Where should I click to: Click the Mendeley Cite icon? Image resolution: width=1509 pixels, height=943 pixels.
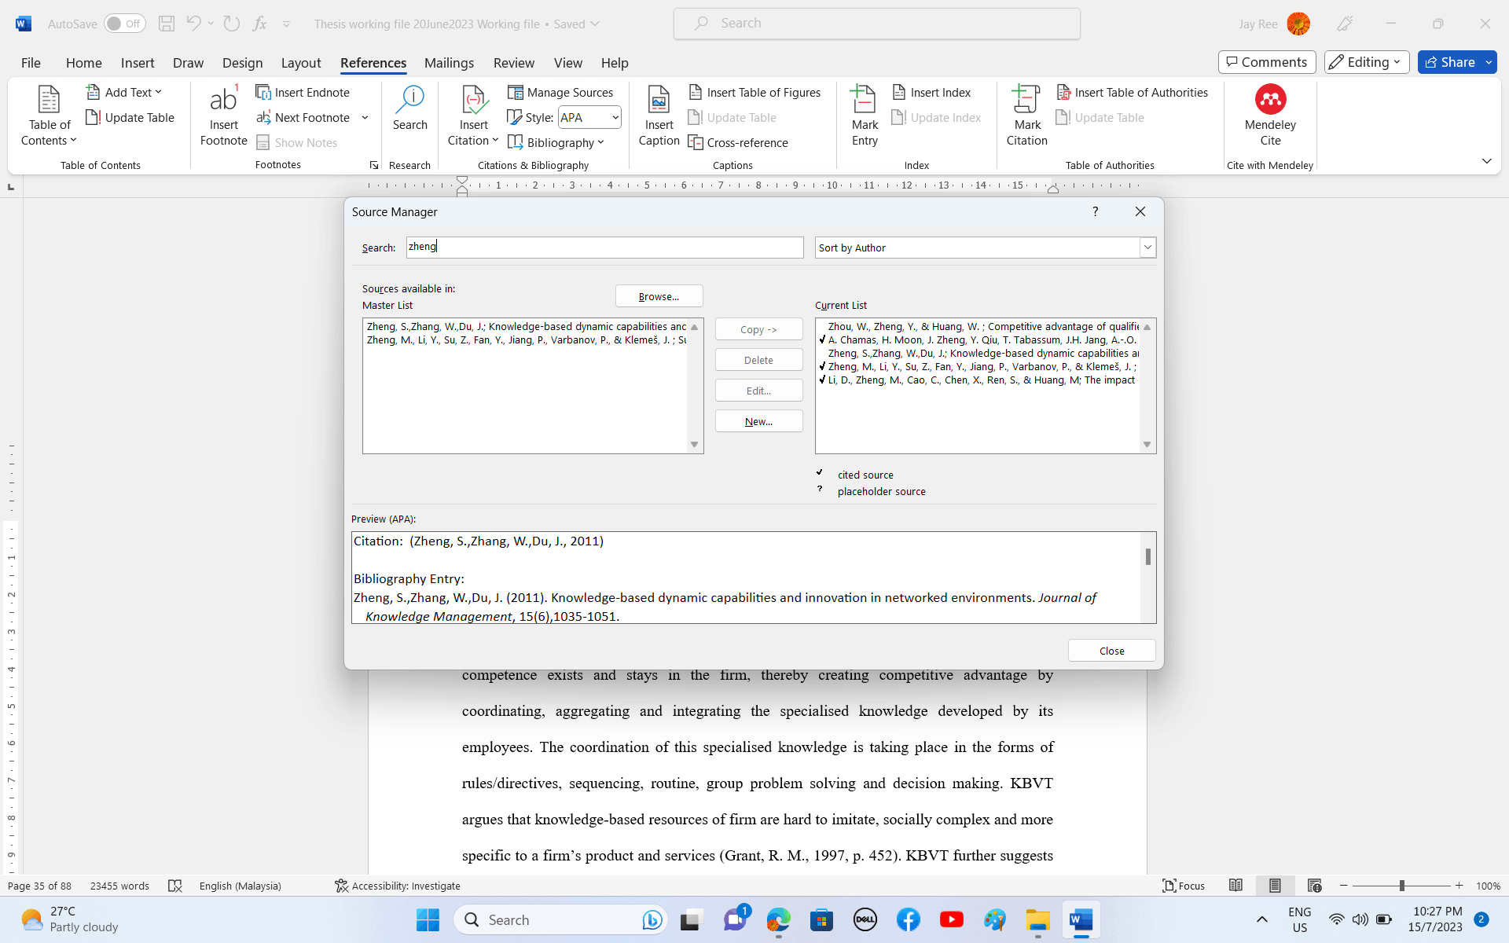(x=1270, y=101)
